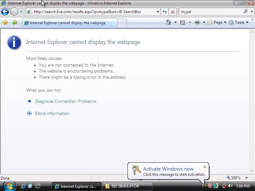
Task: Click the address bar URL field
Action: [93, 12]
